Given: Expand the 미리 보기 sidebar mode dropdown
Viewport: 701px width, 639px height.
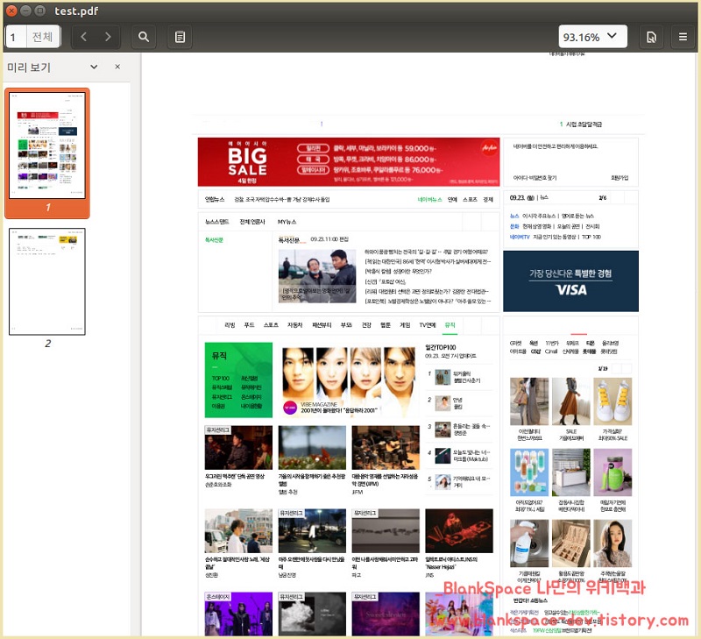Looking at the screenshot, I should coord(94,67).
